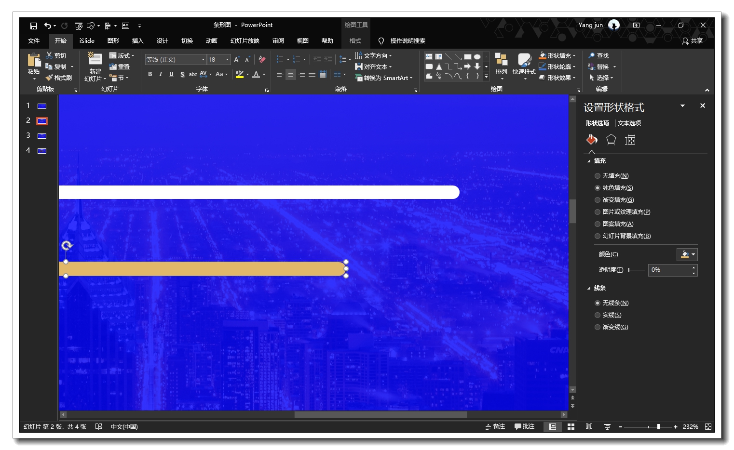Collapse the Fill section
This screenshot has width=734, height=450.
pyautogui.click(x=588, y=161)
